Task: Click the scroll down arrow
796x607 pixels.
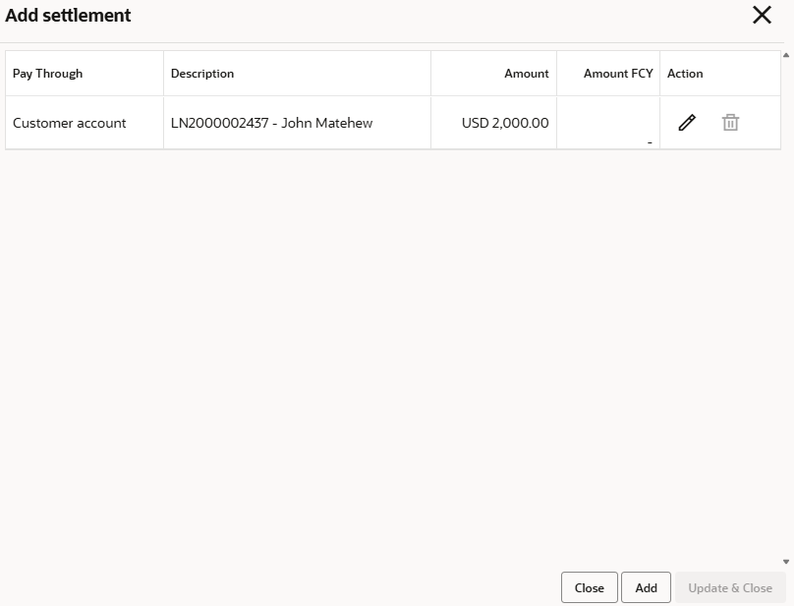Action: coord(787,563)
